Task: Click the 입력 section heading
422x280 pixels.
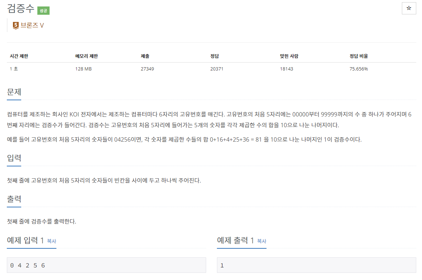Action: point(14,158)
